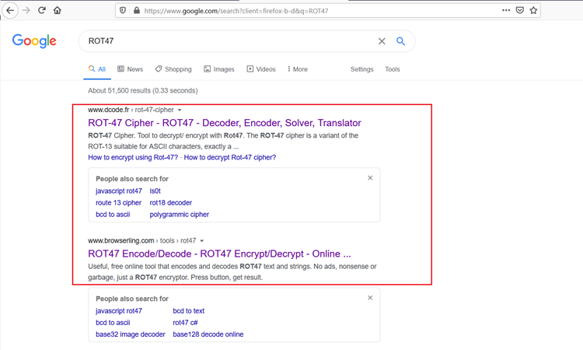This screenshot has height=350, width=583.
Task: Open the Tools search filter
Action: tap(393, 69)
